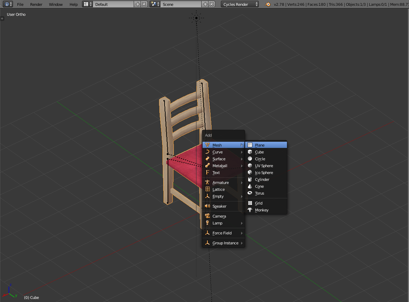This screenshot has width=409, height=302.
Task: Open the Render menu
Action: pyautogui.click(x=36, y=4)
